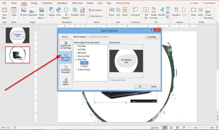Select Create New Document link option
This screenshot has height=130, width=219.
pos(66,70)
